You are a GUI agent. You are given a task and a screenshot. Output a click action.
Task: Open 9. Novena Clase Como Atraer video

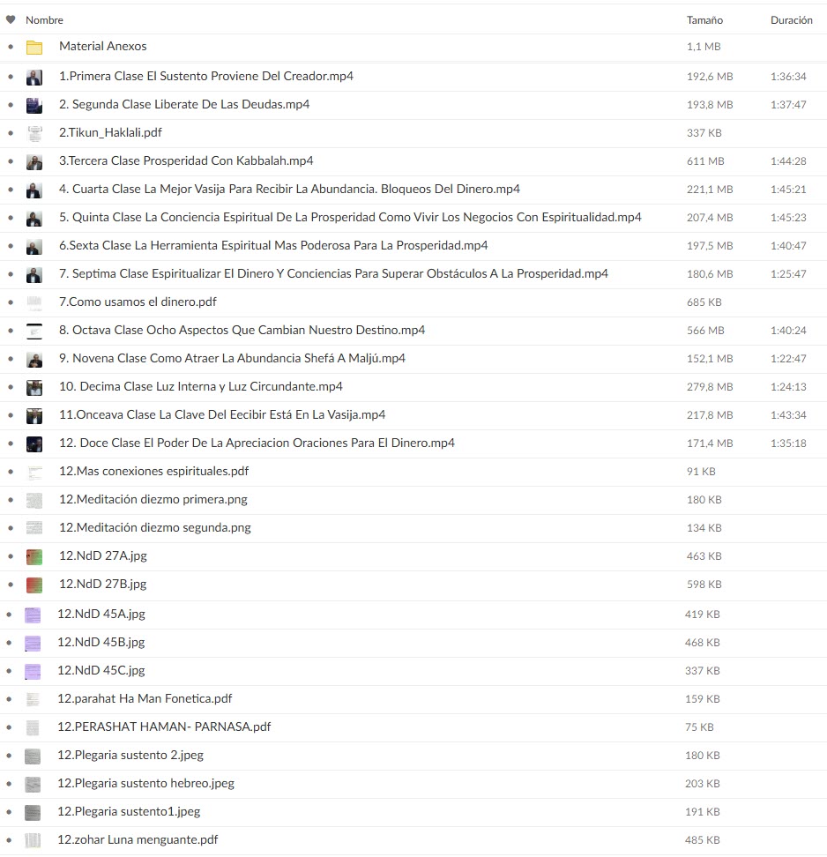[x=232, y=359]
